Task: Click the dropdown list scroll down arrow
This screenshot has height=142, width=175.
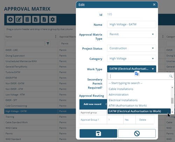Action: pos(172,112)
